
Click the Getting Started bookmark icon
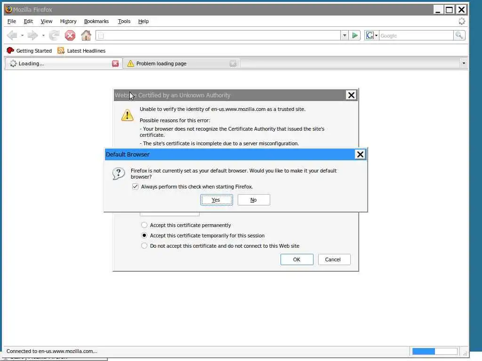10,51
